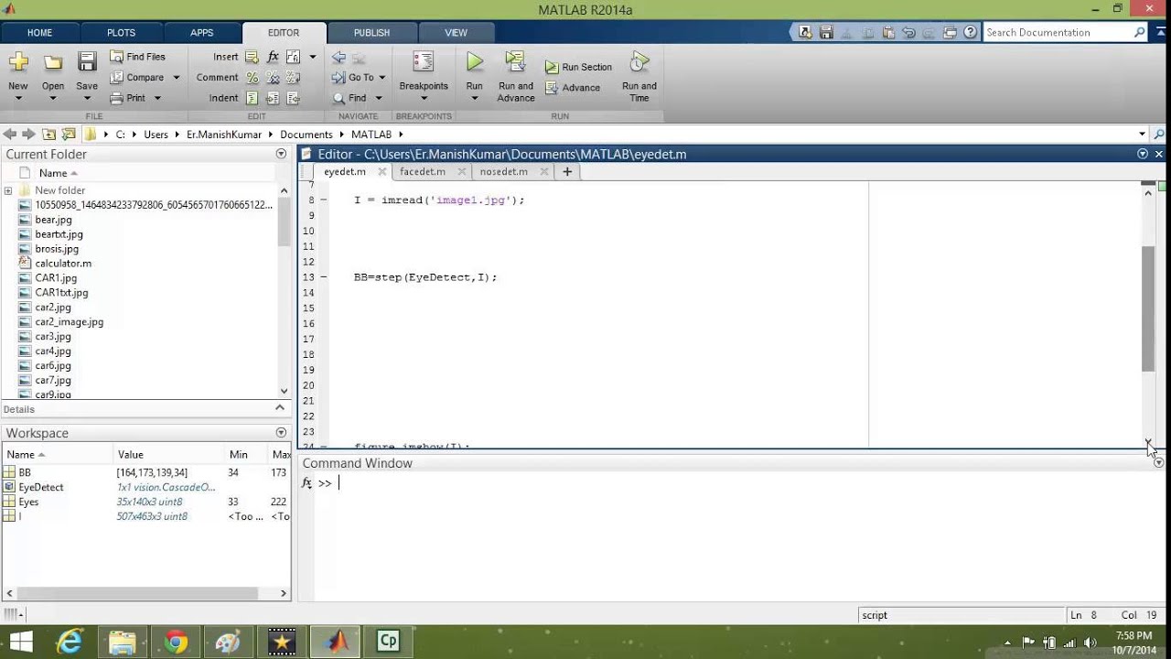Click the Open folder icon
The height and width of the screenshot is (659, 1171).
coord(53,62)
